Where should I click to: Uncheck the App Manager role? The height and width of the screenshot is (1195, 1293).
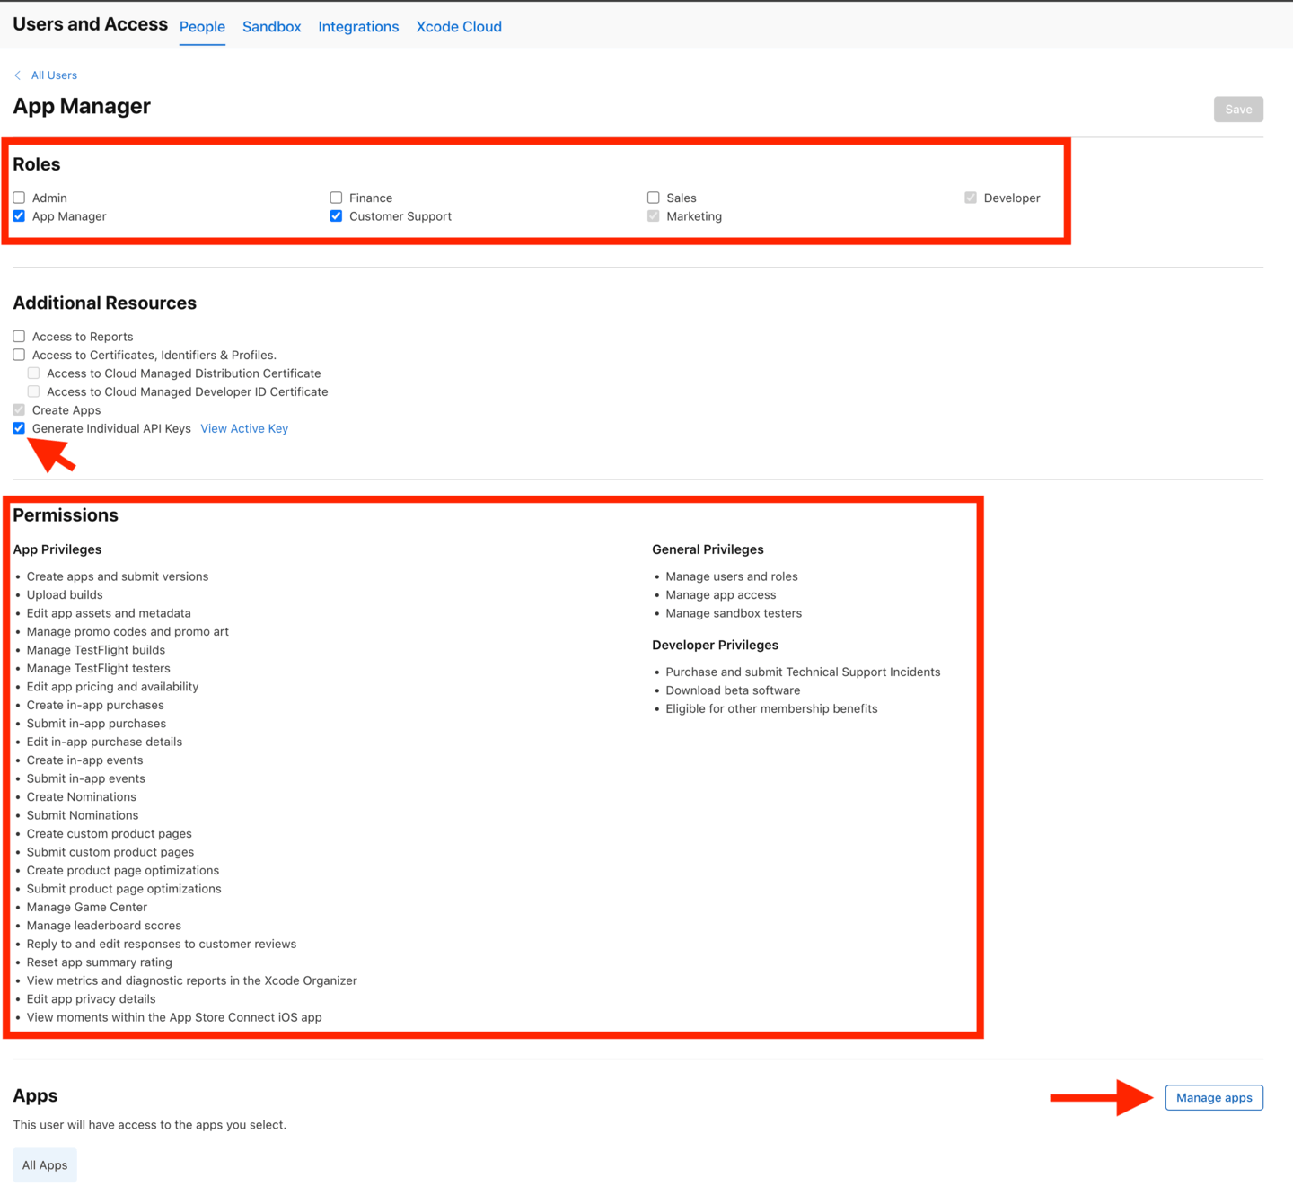(19, 216)
